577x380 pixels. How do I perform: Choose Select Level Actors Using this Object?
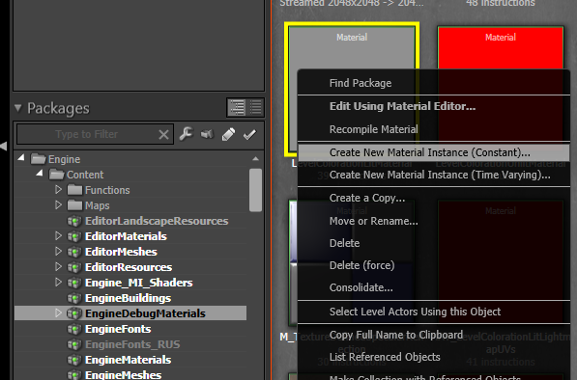[434, 312]
